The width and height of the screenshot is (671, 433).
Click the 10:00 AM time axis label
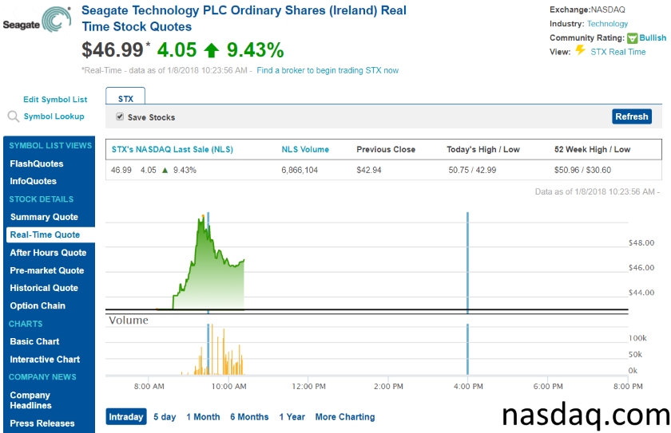(229, 387)
